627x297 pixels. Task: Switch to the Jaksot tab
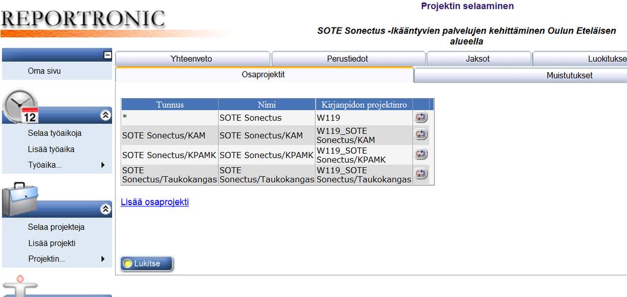(x=478, y=59)
